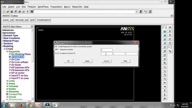This screenshot has width=192, height=108.
Task: Click the Pan Model Right arrow icon
Action: (x=165, y=87)
